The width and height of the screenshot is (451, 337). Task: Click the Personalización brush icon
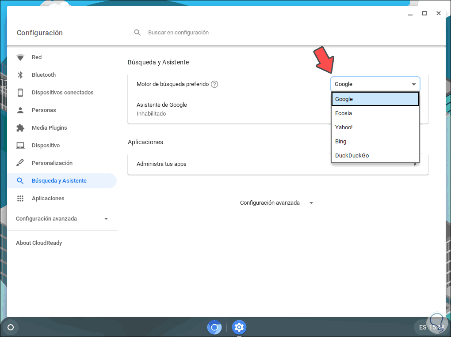20,163
